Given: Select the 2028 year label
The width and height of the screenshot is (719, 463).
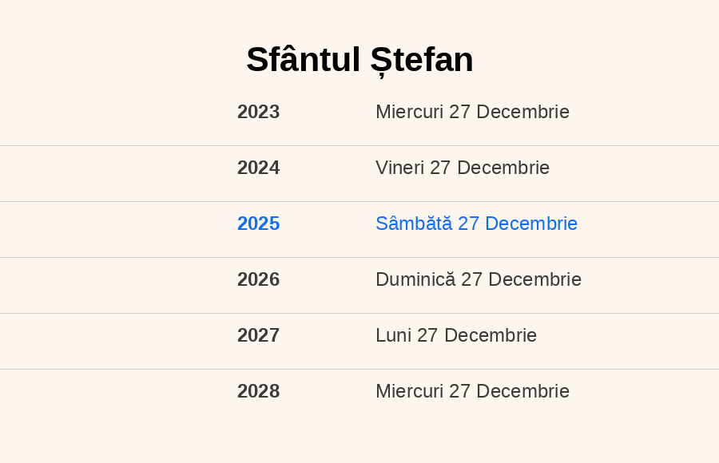Looking at the screenshot, I should point(258,391).
